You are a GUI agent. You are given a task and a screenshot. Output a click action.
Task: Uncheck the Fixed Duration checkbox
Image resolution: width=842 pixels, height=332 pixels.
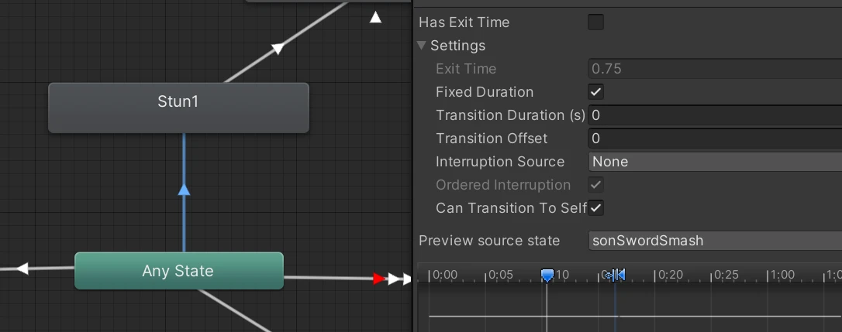point(595,92)
